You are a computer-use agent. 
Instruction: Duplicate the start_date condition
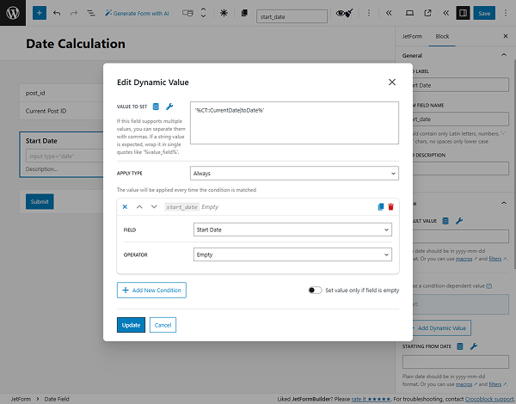(x=380, y=206)
